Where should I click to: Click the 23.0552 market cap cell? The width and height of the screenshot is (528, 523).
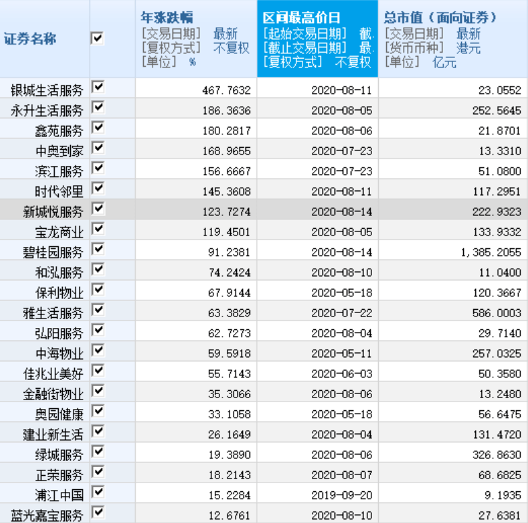pos(453,88)
